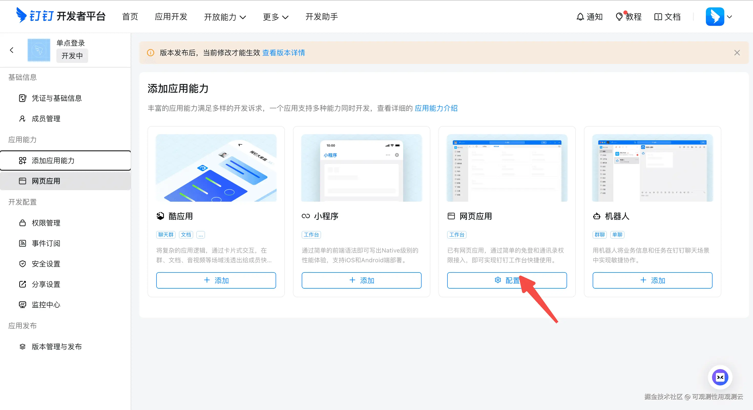Click the back arrow beside app name
The image size is (753, 410).
pos(12,50)
